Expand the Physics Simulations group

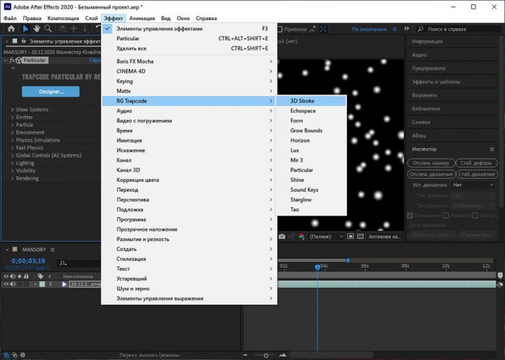[12, 140]
